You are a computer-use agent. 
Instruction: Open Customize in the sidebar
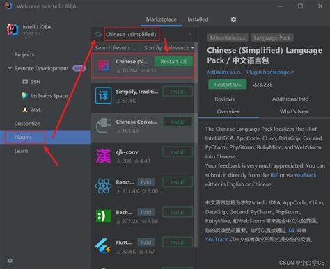27,124
